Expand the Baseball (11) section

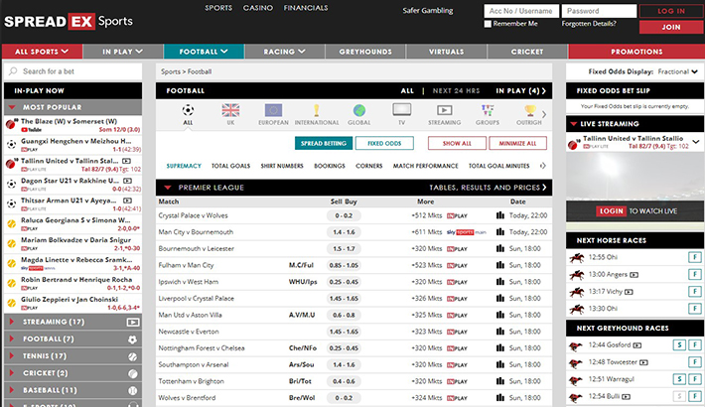pos(72,390)
